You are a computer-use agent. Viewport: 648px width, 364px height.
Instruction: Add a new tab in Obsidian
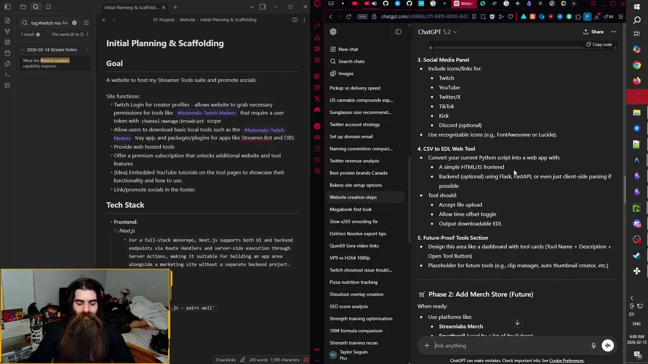tap(175, 7)
